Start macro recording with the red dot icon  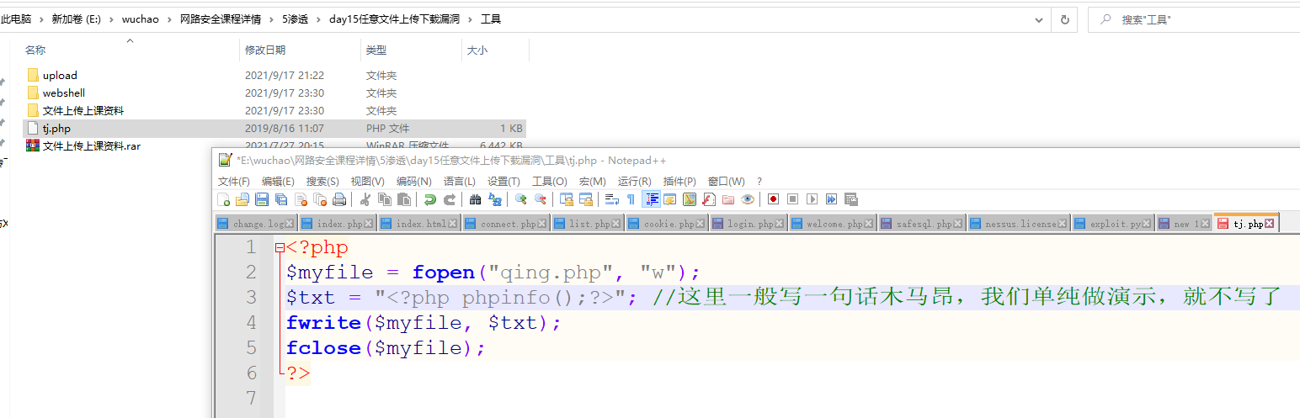coord(772,199)
